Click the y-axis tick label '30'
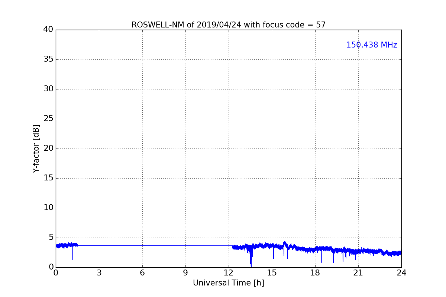Screen dimensions: 446x297 pos(48,89)
